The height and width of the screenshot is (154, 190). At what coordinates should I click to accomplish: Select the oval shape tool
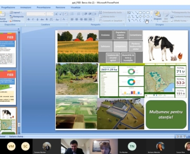[144, 13]
